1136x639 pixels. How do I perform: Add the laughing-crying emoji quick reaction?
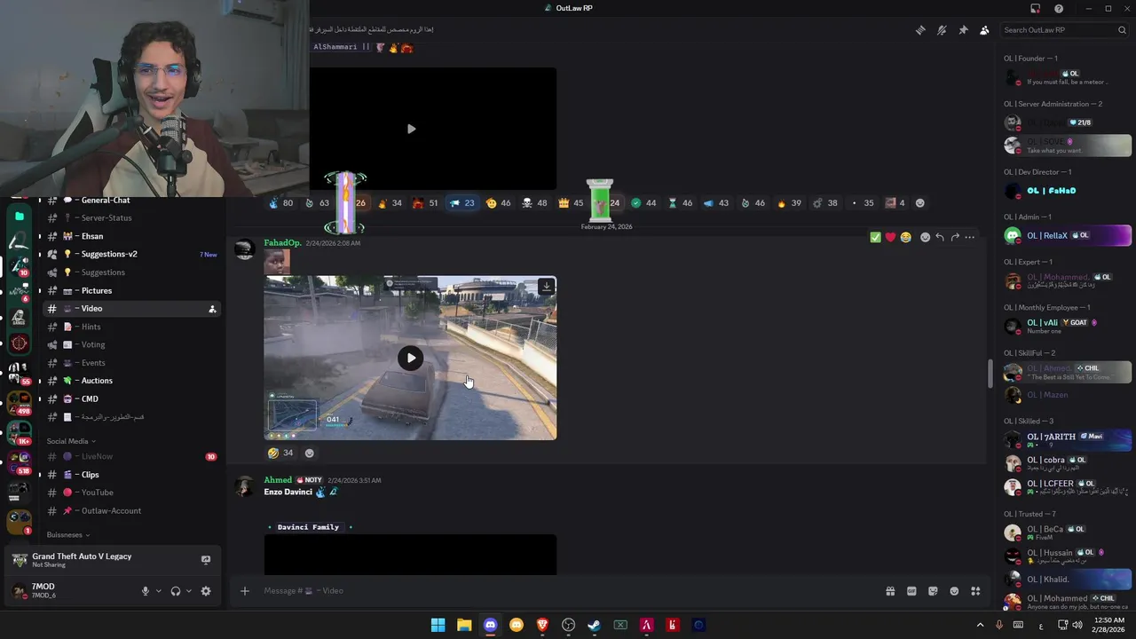click(905, 237)
